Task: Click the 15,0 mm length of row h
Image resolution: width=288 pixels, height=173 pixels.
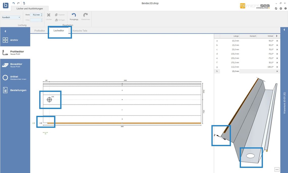Action: pyautogui.click(x=235, y=71)
